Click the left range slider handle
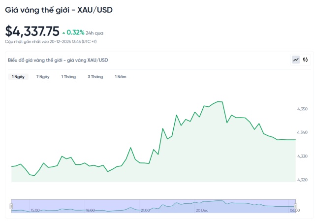 pos(11,206)
